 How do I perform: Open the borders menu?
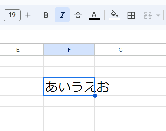(131, 15)
